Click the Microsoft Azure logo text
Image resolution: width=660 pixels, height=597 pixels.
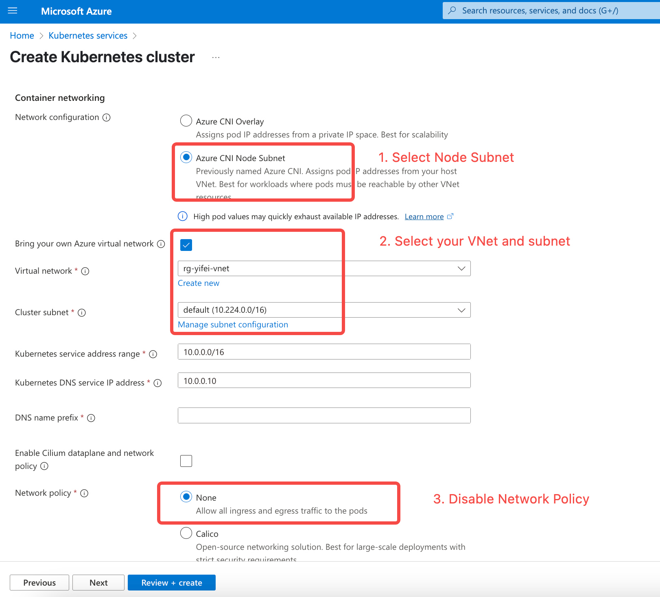coord(76,11)
